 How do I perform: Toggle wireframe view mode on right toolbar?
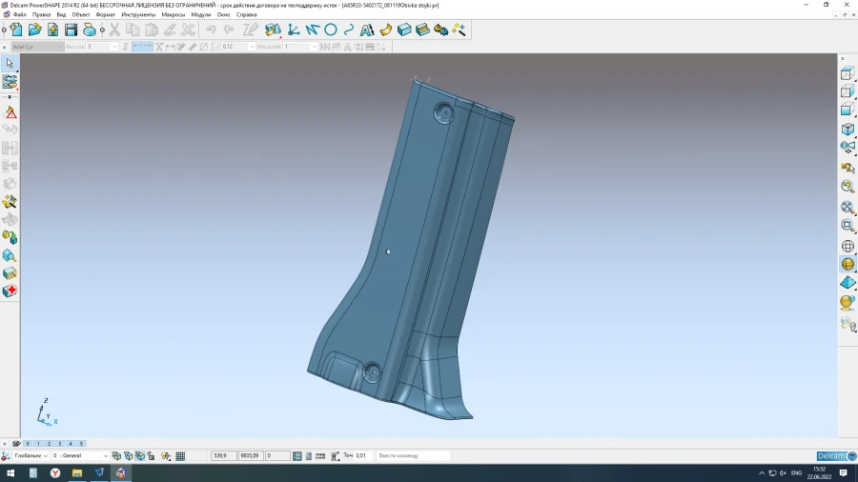click(848, 246)
